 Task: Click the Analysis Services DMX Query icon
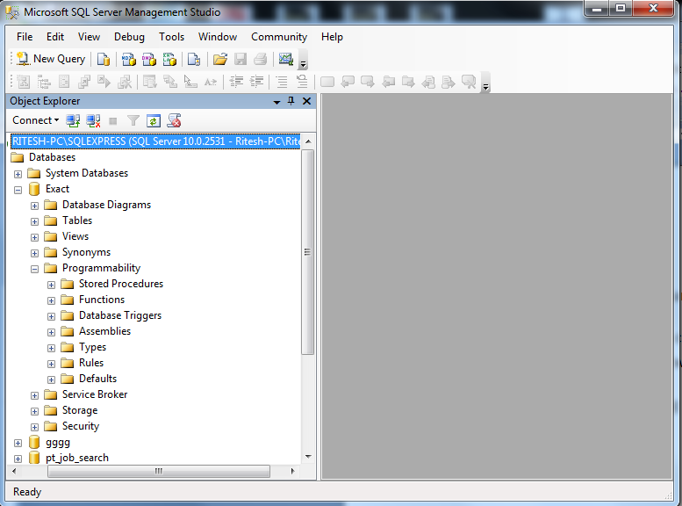click(148, 59)
